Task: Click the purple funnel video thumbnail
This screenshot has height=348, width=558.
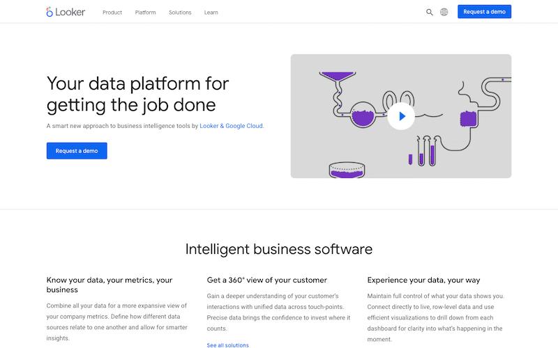Action: (401, 116)
